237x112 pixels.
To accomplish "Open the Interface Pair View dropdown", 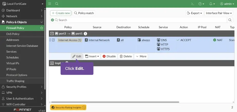I will coord(219,13).
